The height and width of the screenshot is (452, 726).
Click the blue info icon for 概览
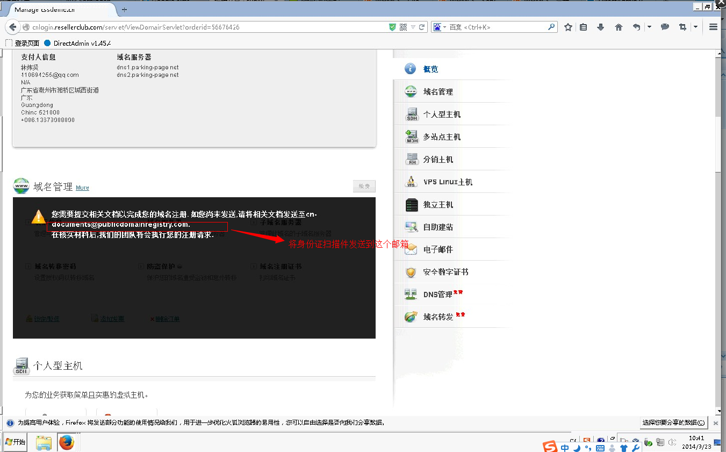411,69
